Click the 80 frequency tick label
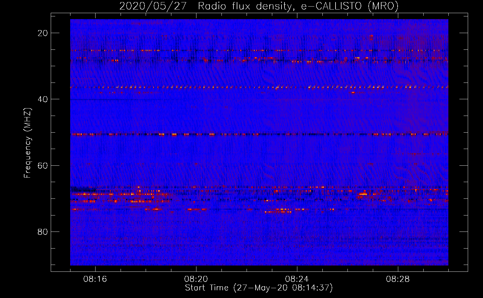The height and width of the screenshot is (298, 483). tap(43, 232)
